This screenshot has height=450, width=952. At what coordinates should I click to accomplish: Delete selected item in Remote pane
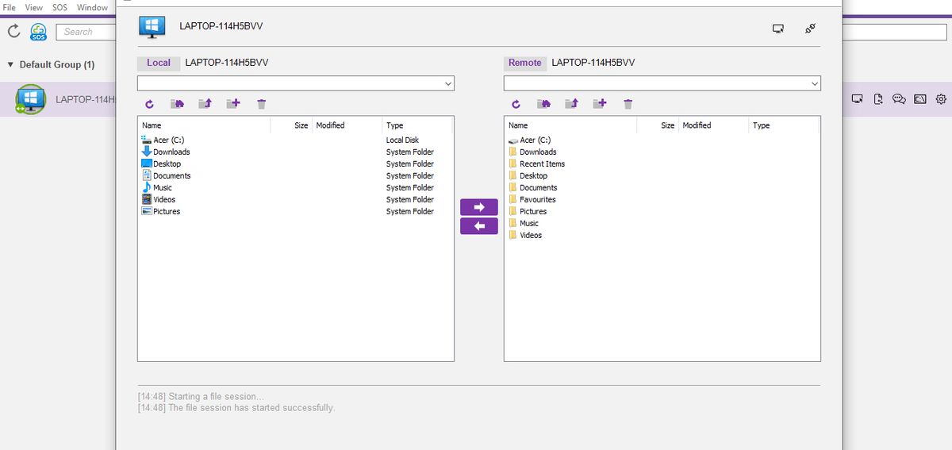point(628,104)
